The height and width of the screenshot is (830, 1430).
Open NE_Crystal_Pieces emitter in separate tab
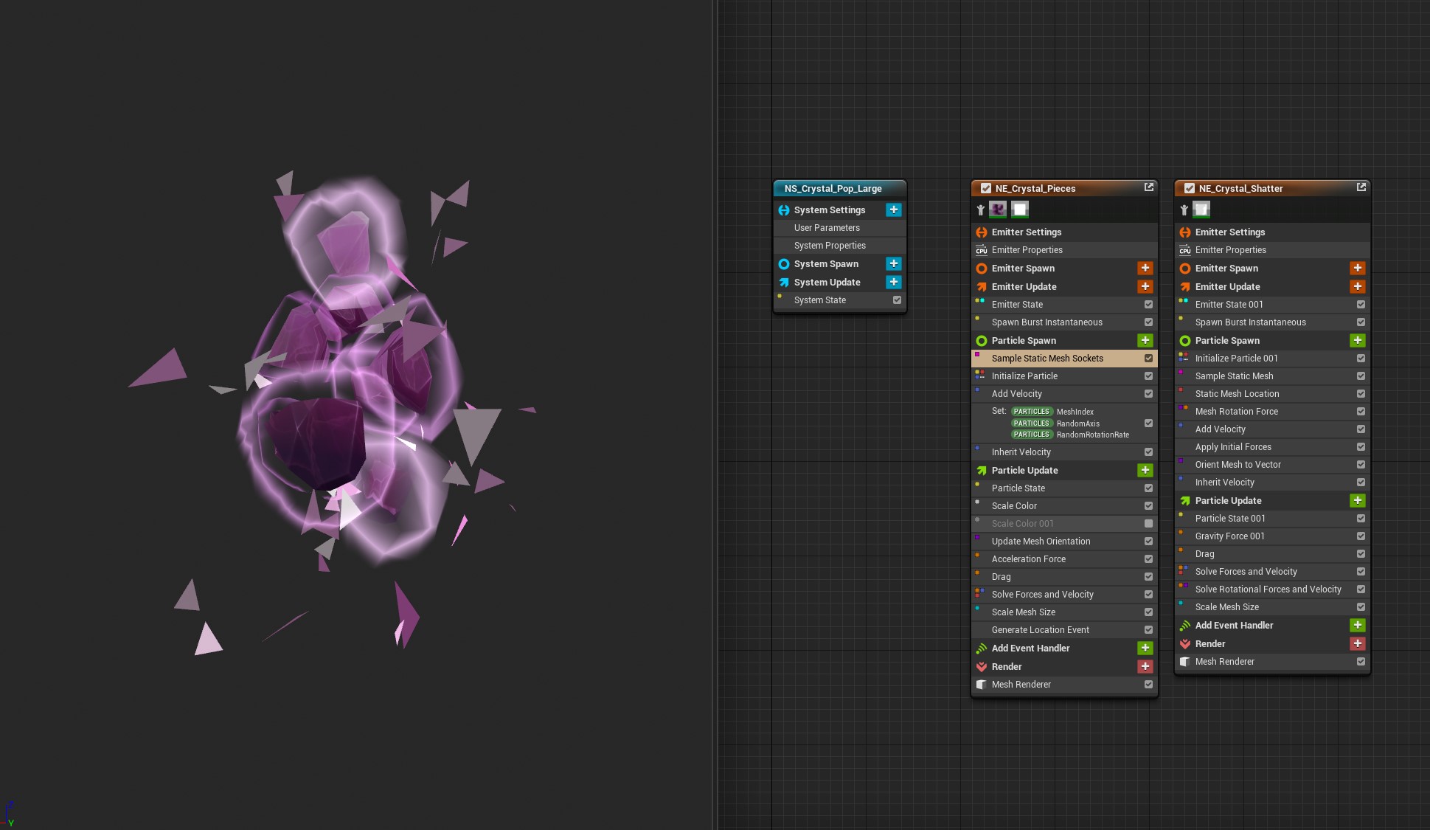1148,187
